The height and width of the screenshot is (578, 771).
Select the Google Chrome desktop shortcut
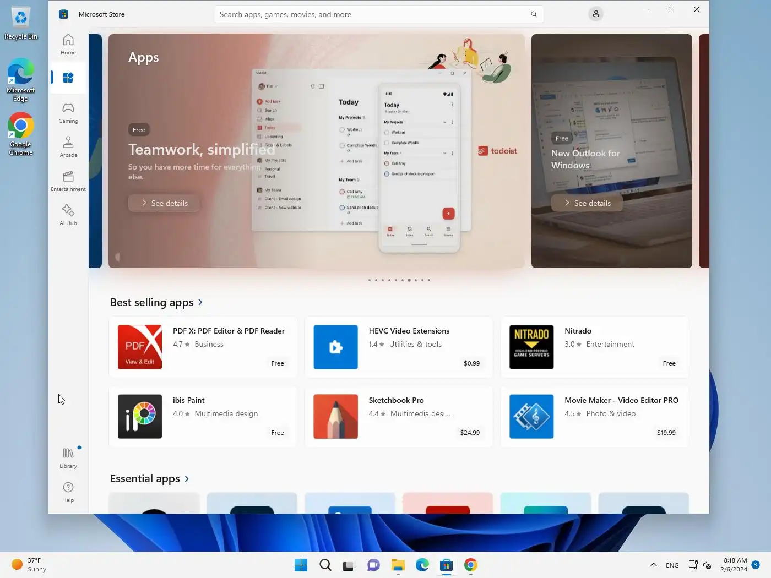pyautogui.click(x=21, y=135)
